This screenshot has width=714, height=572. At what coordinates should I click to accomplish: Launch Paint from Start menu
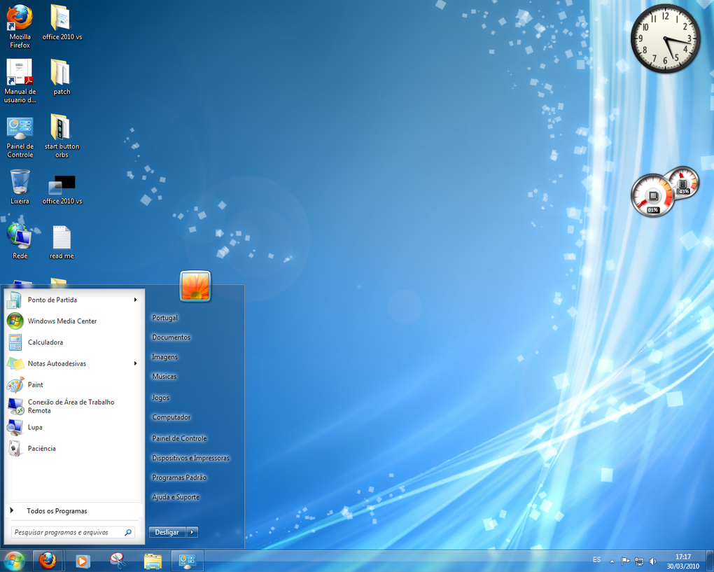click(x=74, y=385)
